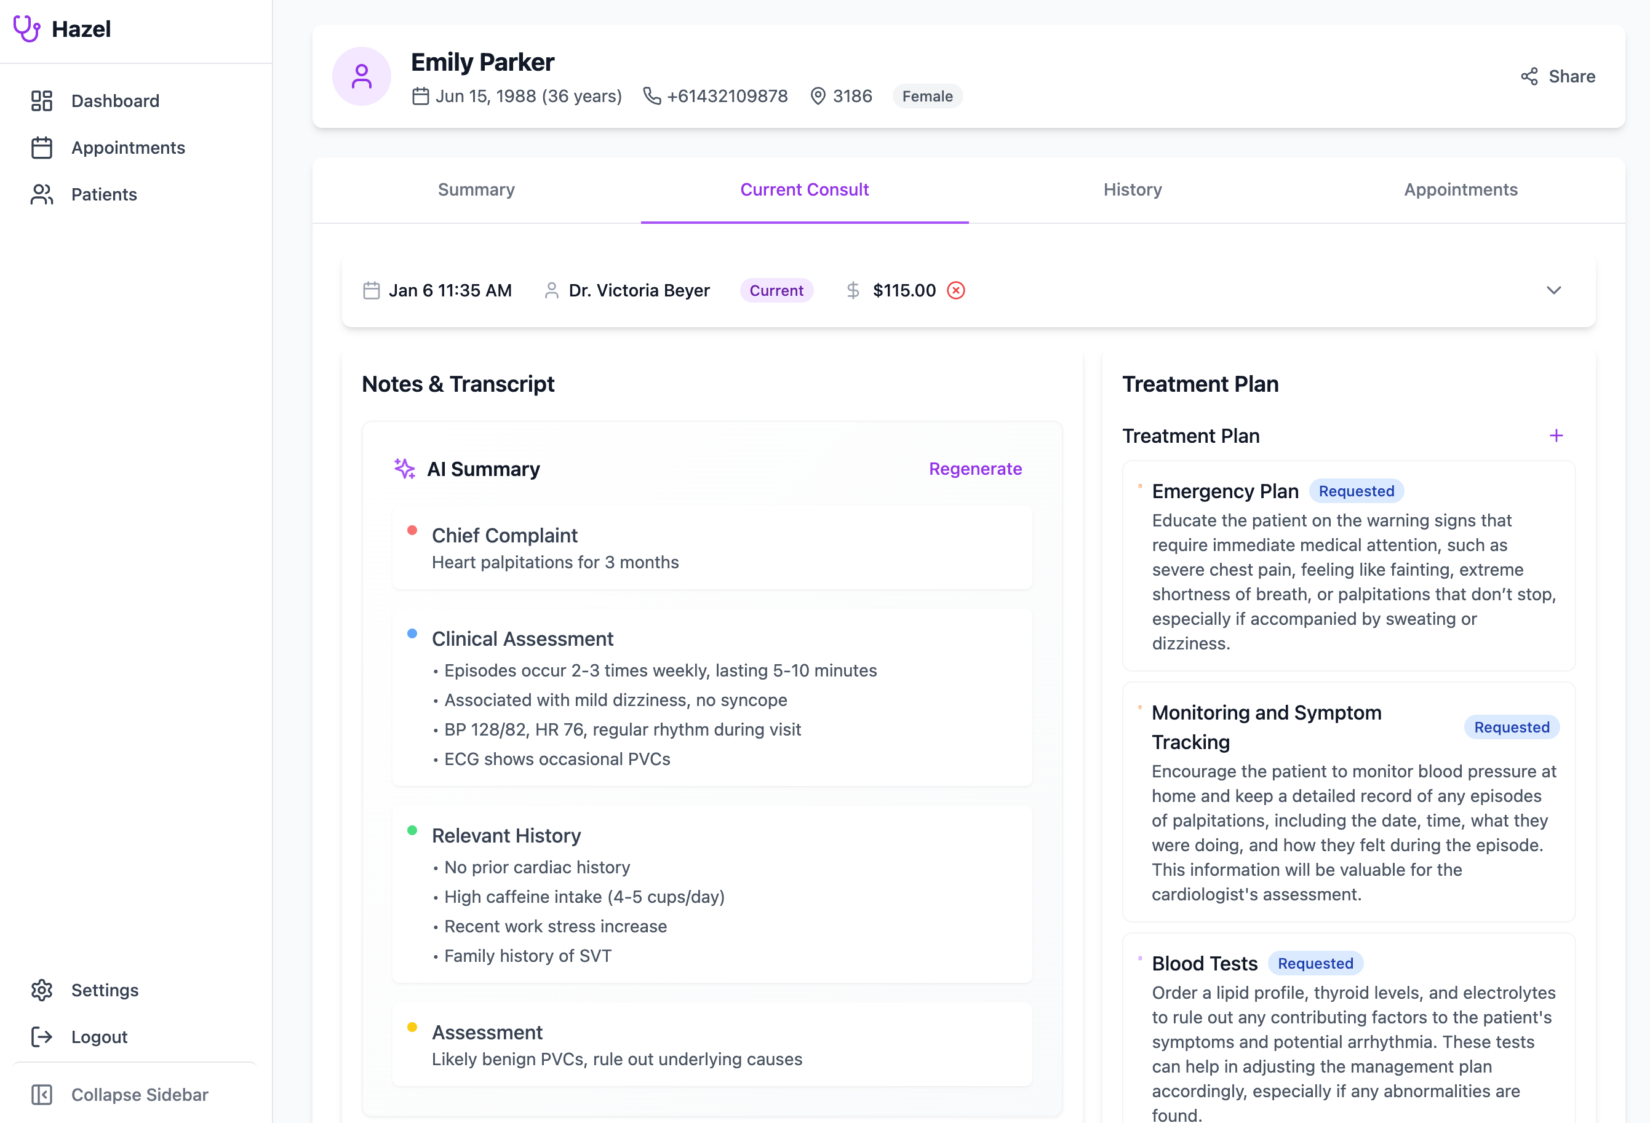Click the Hazel stethoscope logo
This screenshot has width=1650, height=1123.
(28, 29)
